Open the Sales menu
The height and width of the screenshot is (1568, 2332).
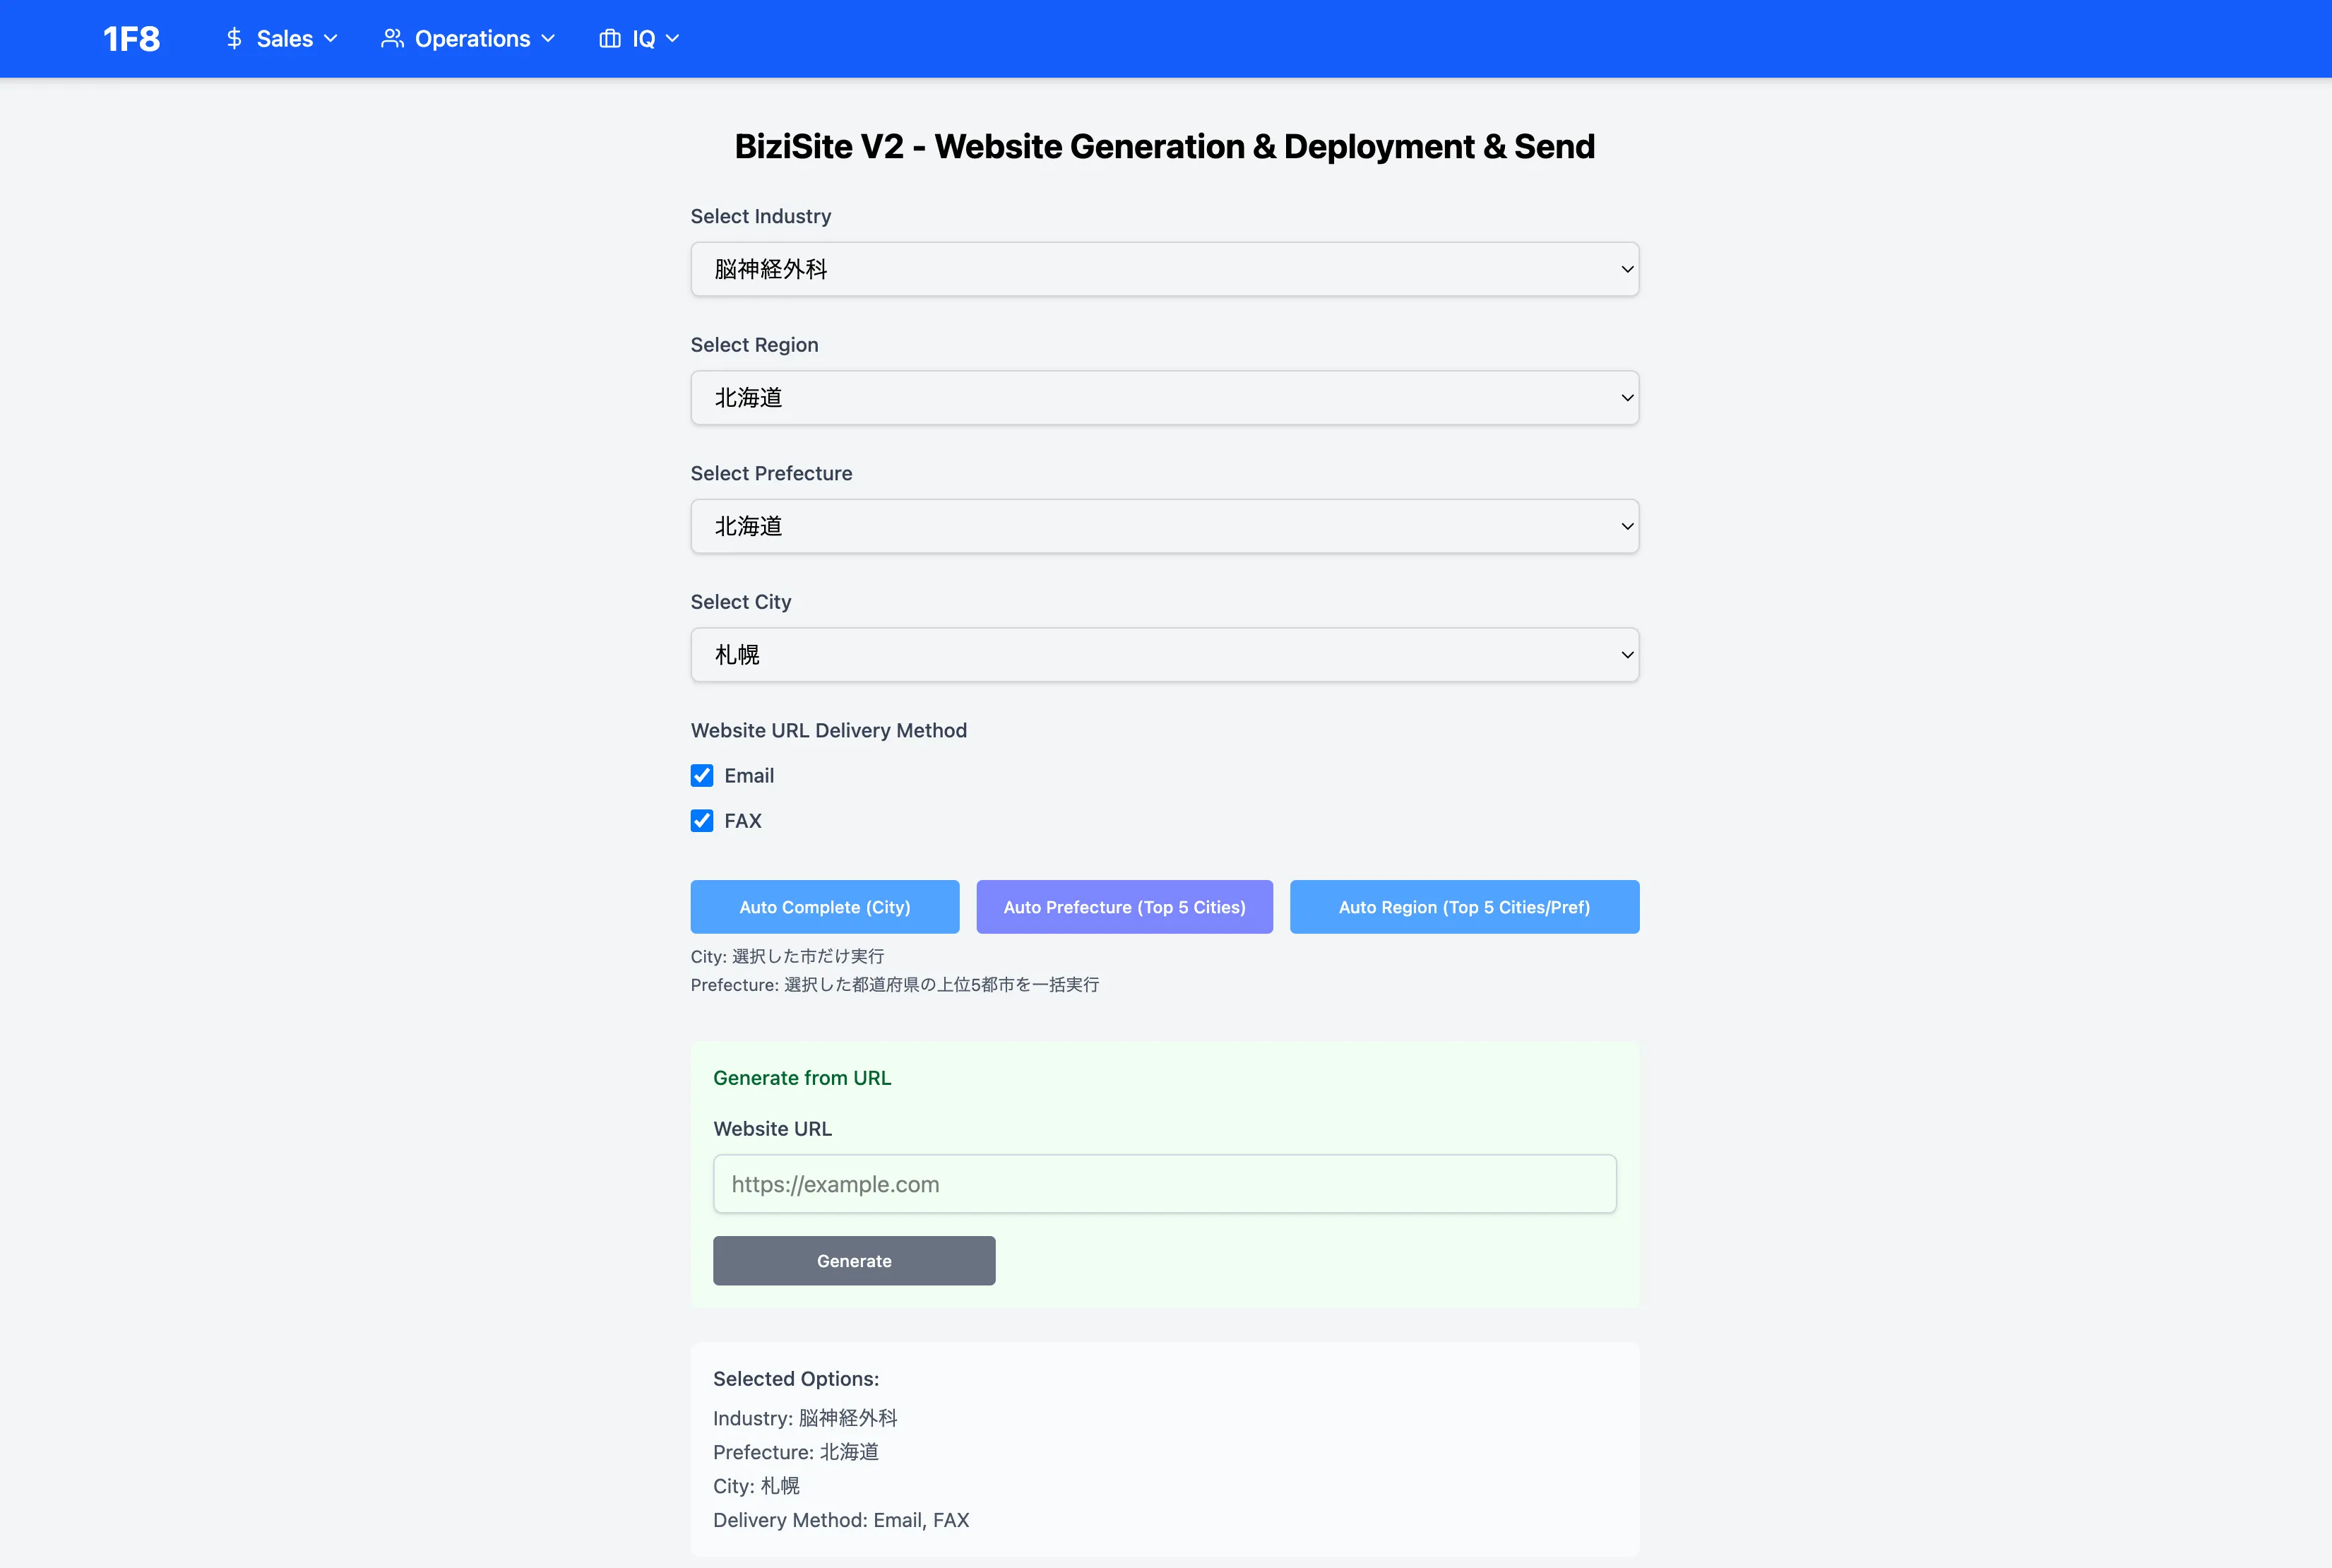click(284, 39)
